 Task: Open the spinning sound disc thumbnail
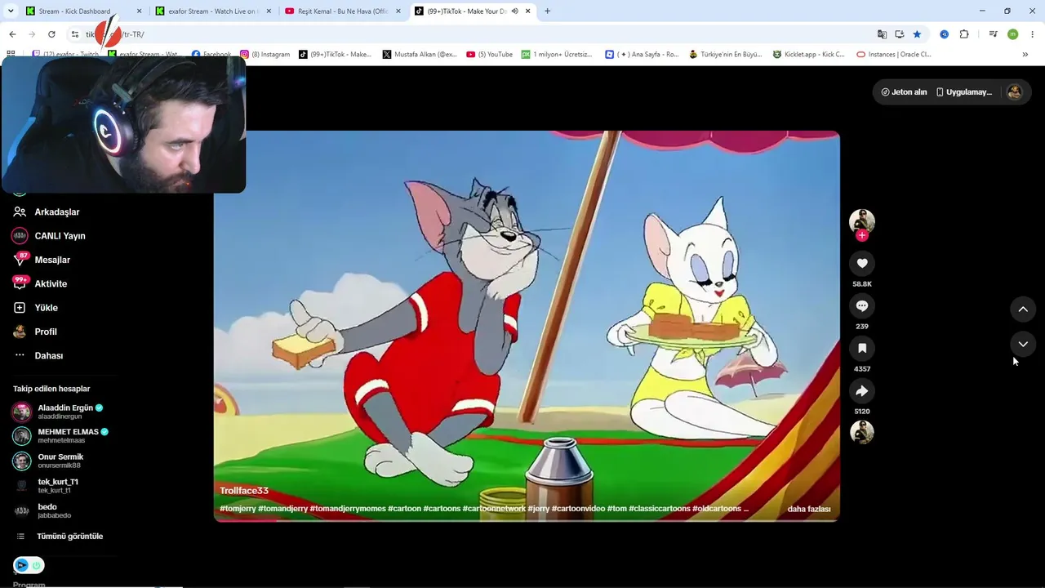tap(861, 432)
